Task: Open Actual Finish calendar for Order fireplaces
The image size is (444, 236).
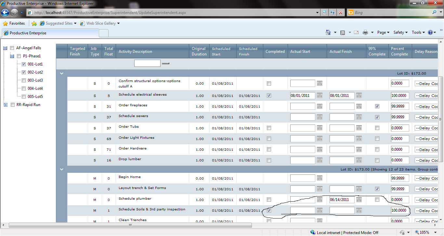Action: pyautogui.click(x=359, y=106)
